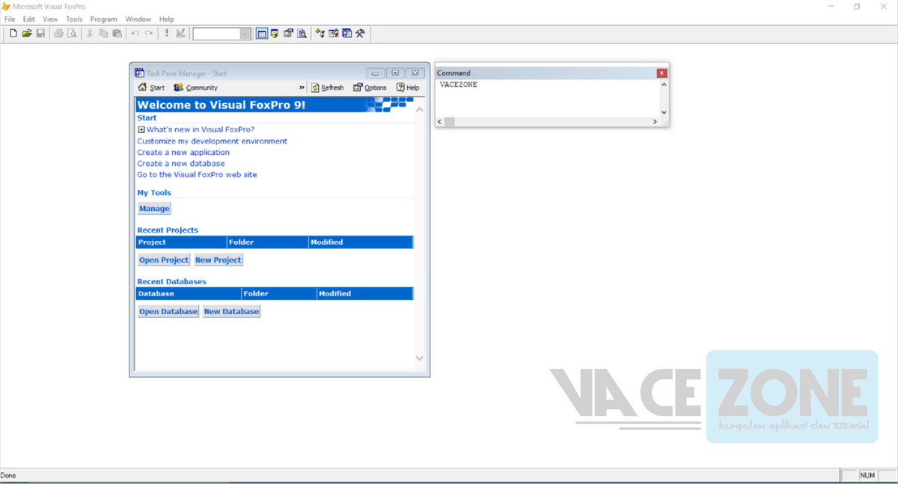Viewport: 898px width, 484px height.
Task: Toggle the Task Pane toolbar overflow chevron
Action: click(302, 87)
